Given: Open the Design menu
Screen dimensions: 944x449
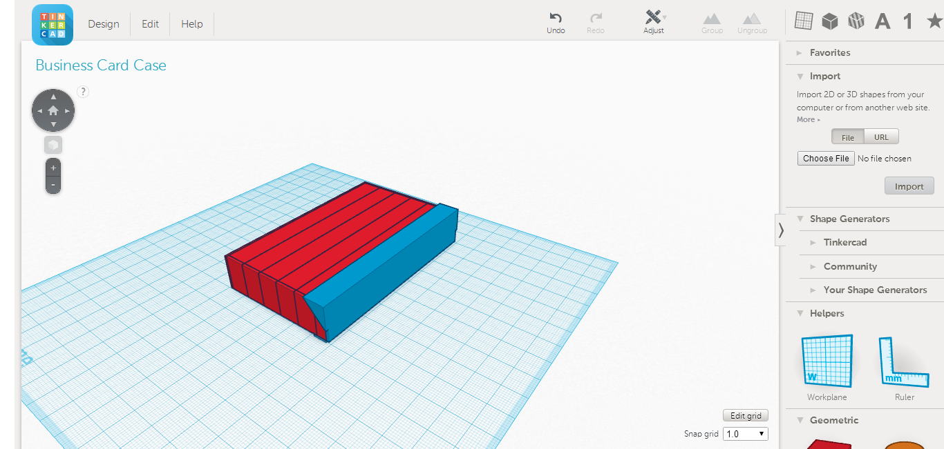Looking at the screenshot, I should point(104,24).
